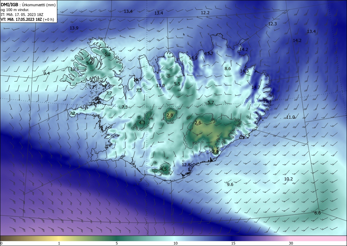The image size is (347, 246).
Task: Click the 5.2 value in the Westfjords
Action: pyautogui.click(x=108, y=54)
